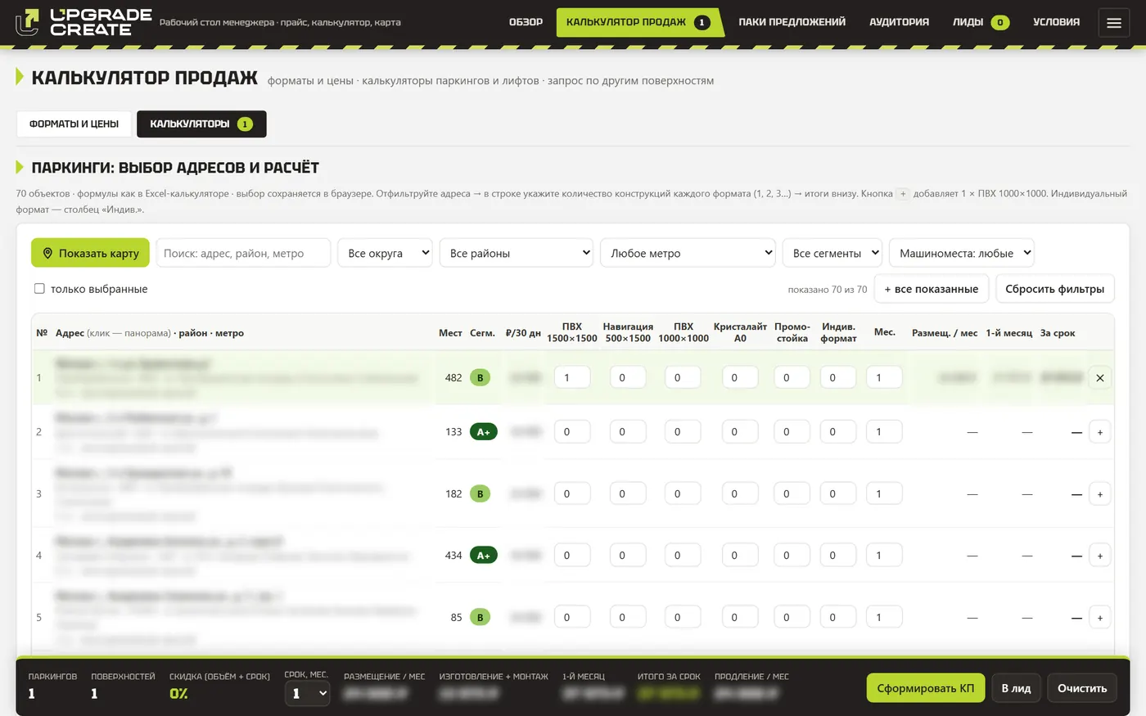Click the B segment badge in row 1
Viewport: 1146px width, 716px height.
481,378
